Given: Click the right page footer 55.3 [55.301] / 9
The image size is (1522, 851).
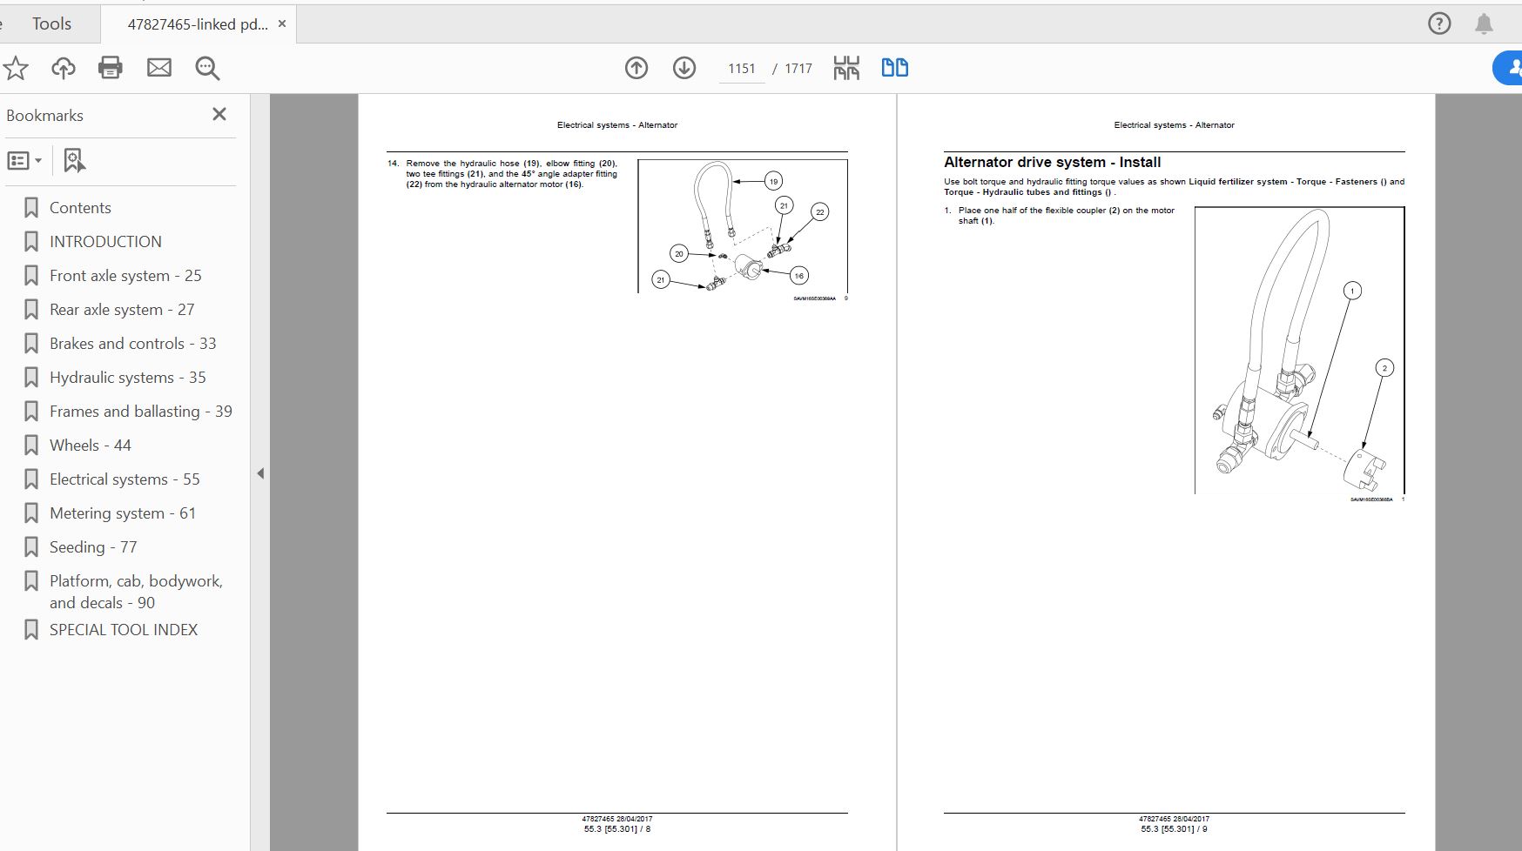Looking at the screenshot, I should [1174, 829].
